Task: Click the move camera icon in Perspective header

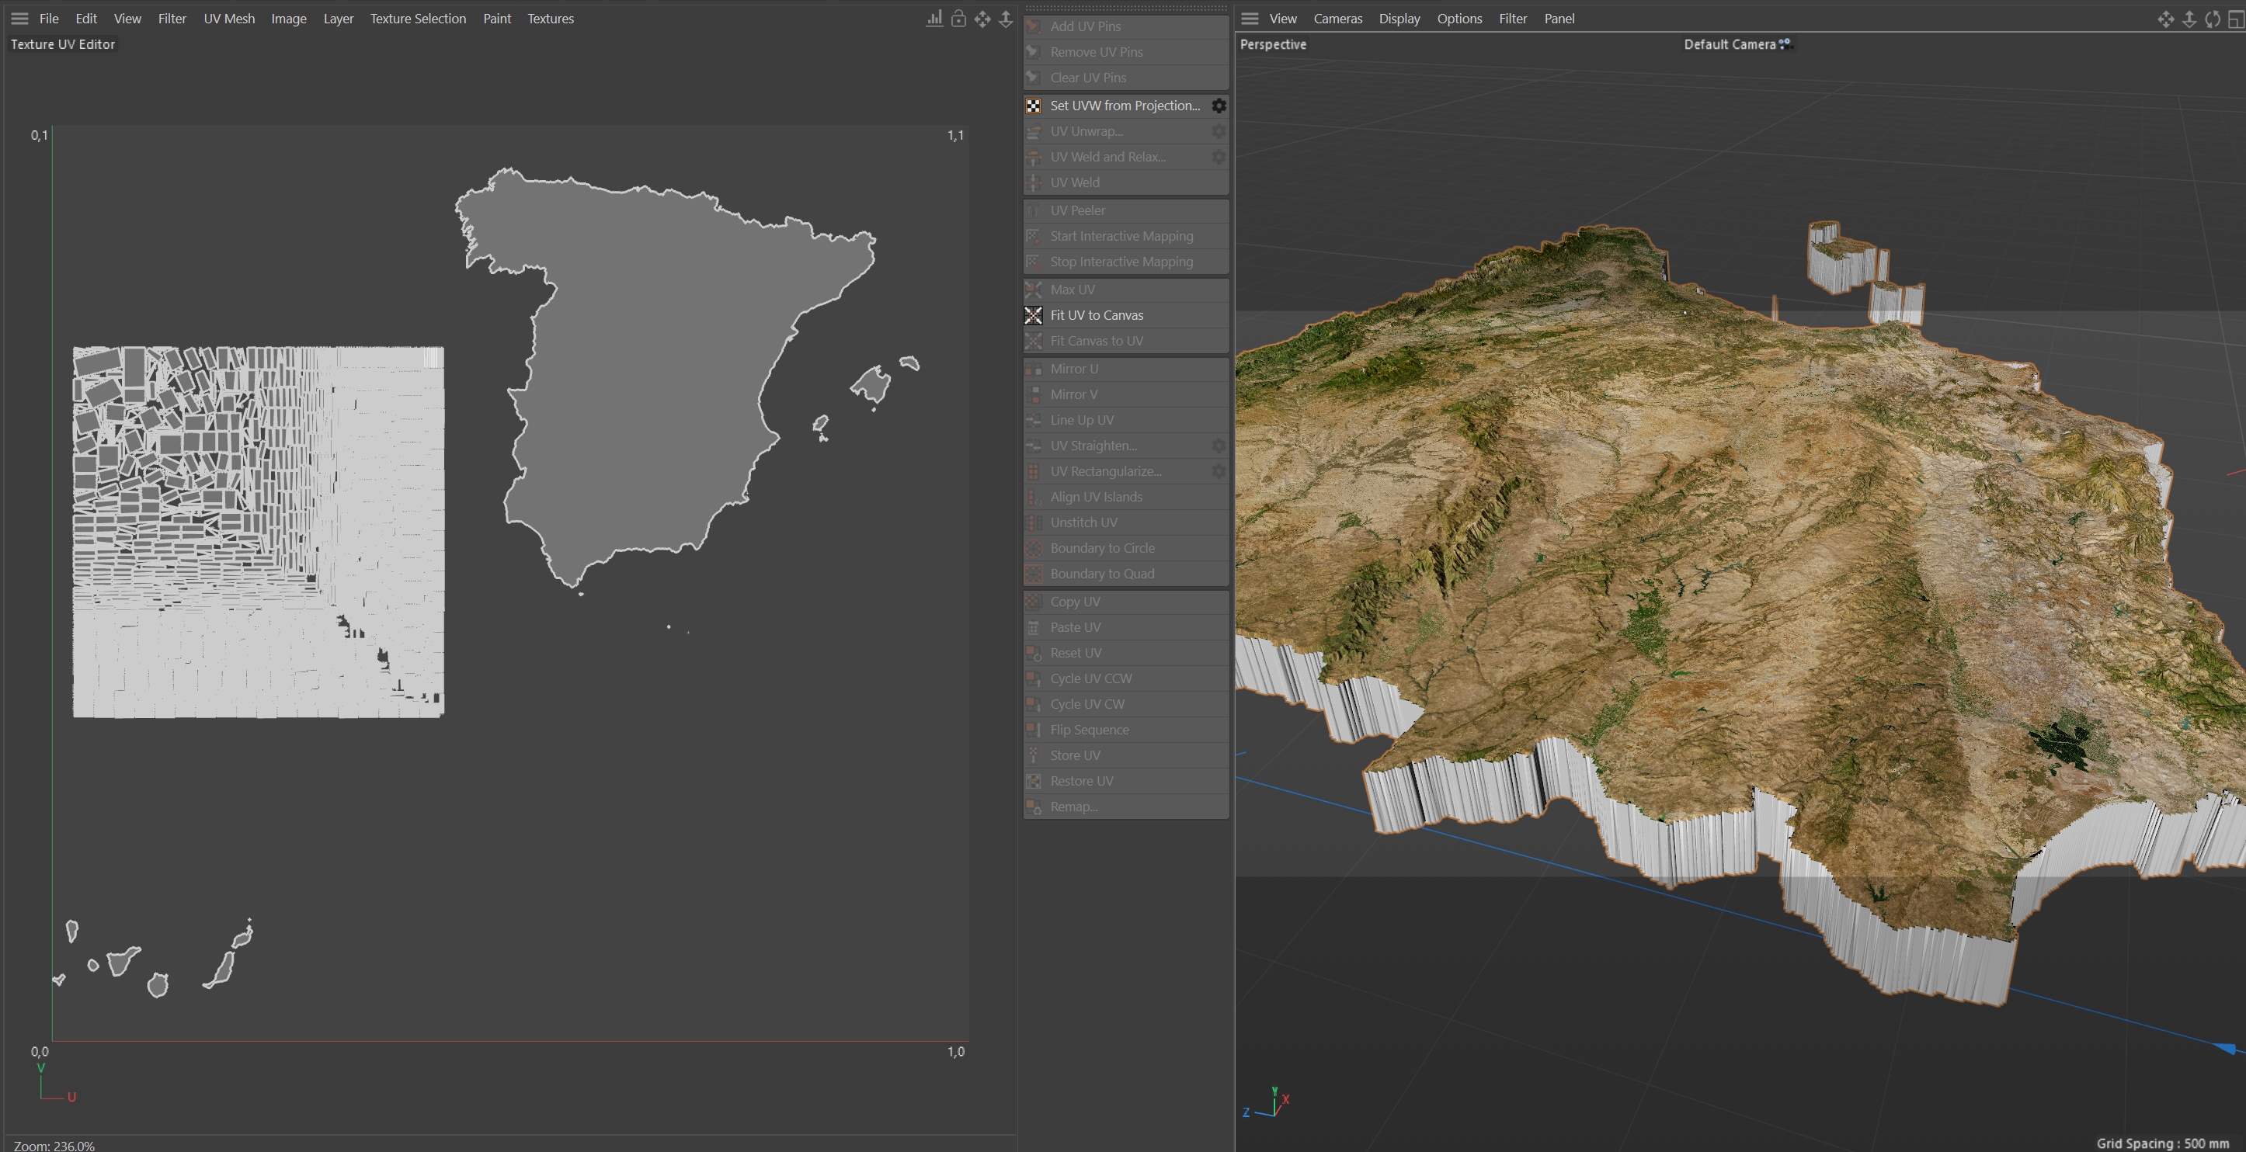Action: (2166, 19)
